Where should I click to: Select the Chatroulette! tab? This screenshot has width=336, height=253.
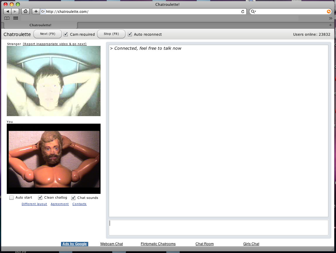pos(40,25)
